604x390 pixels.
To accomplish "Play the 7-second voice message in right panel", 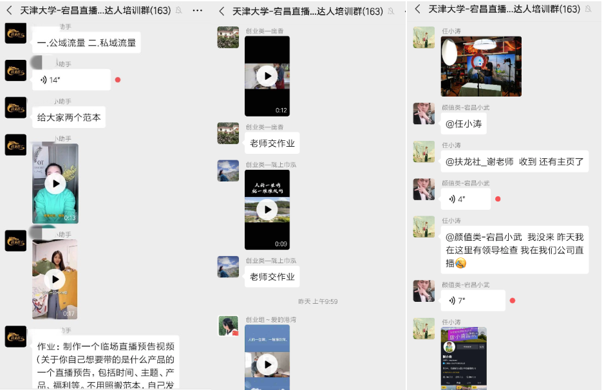I will point(473,300).
